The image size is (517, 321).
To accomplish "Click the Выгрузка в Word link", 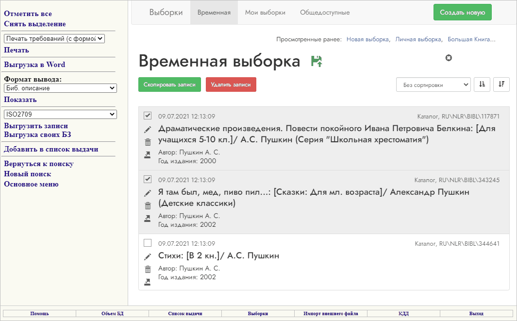I will point(34,65).
